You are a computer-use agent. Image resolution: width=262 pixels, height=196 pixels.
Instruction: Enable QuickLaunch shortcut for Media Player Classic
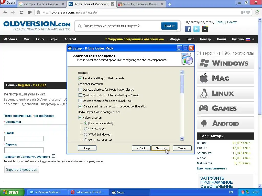[x=80, y=95]
